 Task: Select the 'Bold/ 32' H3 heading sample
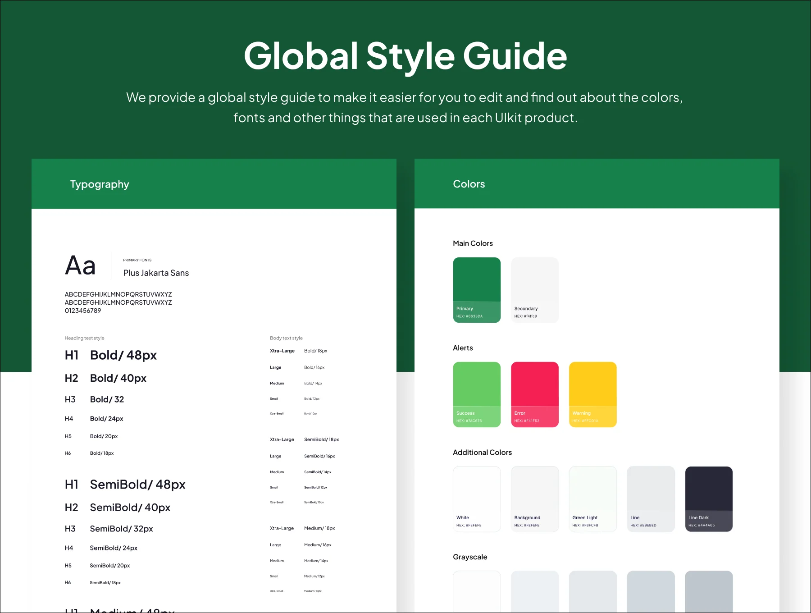coord(107,399)
